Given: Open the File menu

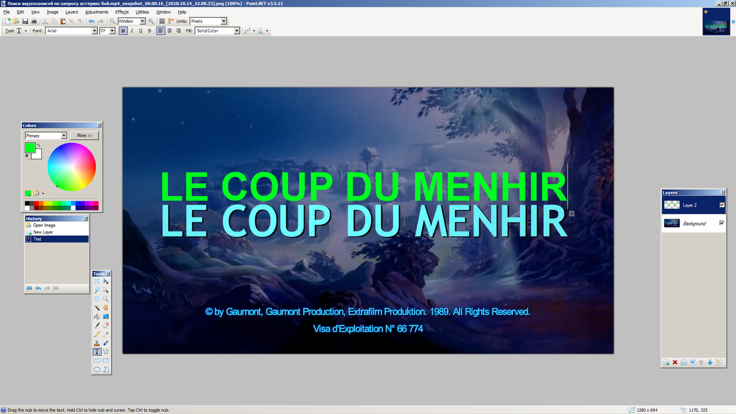Looking at the screenshot, I should (x=6, y=12).
